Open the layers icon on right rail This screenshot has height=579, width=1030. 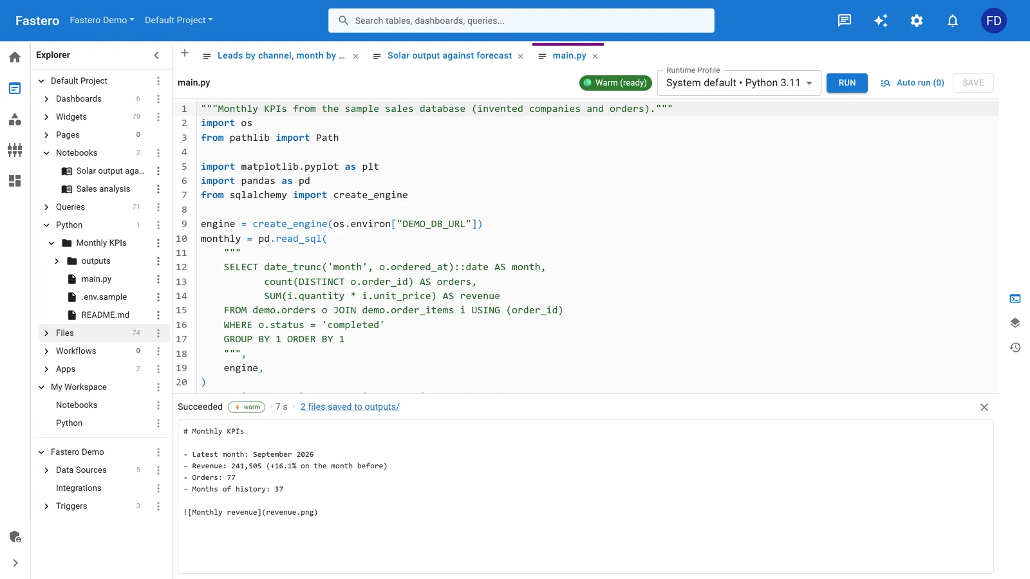point(1015,323)
